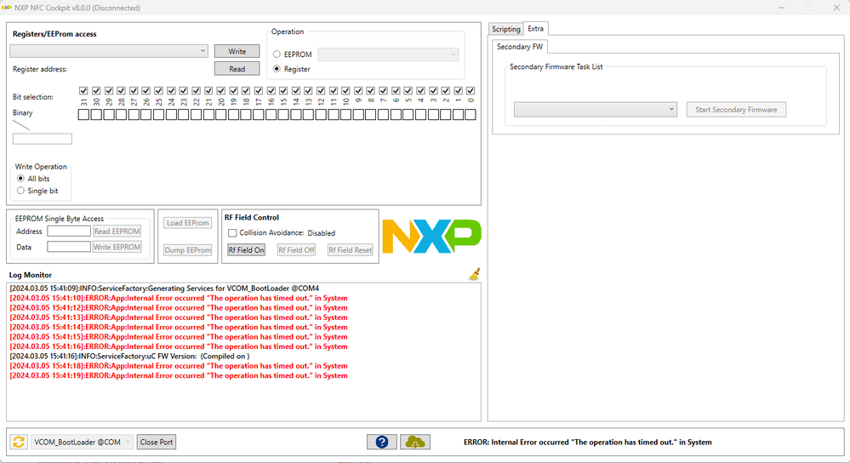Select the EEPROM operation radio button
This screenshot has width=850, height=463.
pyautogui.click(x=277, y=54)
